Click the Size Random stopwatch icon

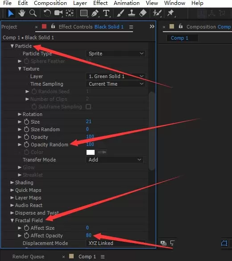[26, 129]
